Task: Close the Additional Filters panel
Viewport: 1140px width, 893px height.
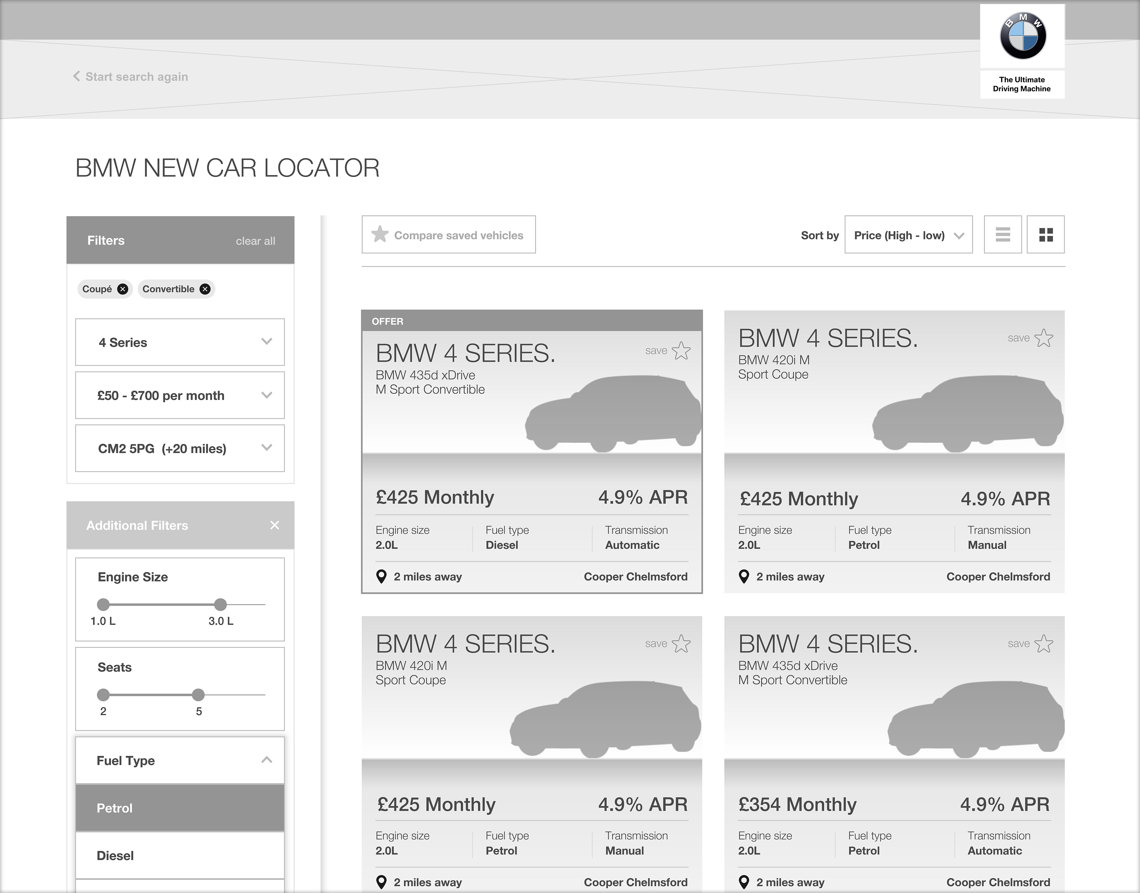Action: tap(274, 525)
